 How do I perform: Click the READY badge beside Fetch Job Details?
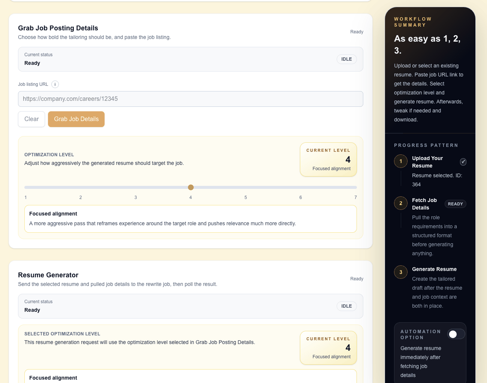tap(456, 204)
